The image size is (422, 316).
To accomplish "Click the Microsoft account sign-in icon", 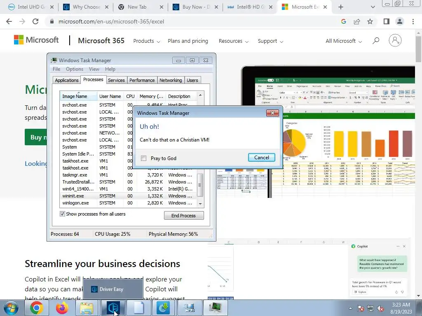I will 395,41.
